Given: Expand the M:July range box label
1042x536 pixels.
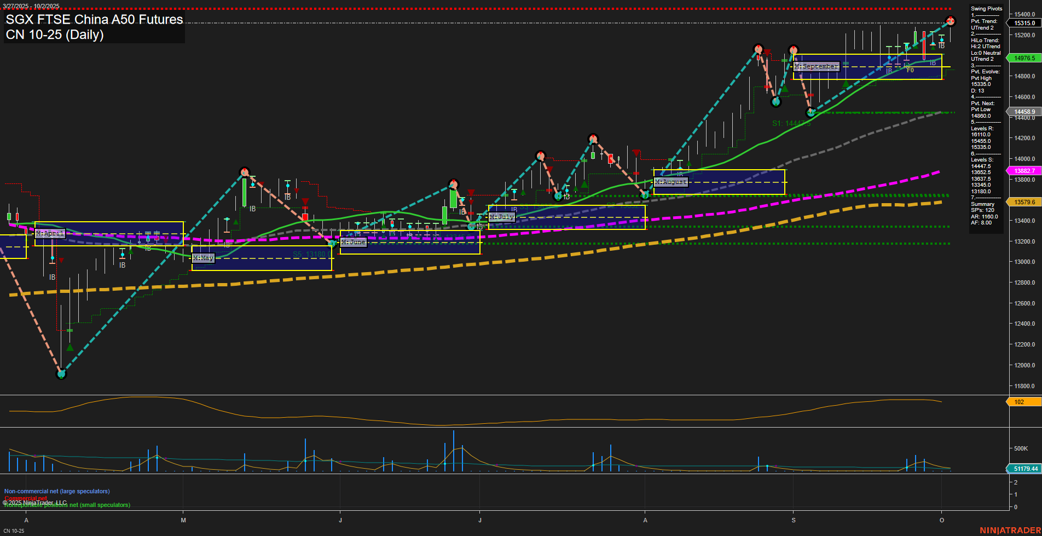Looking at the screenshot, I should tap(500, 216).
